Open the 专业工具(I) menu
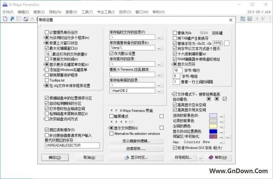Image resolution: width=273 pixels, height=179 pixels. tap(106, 12)
